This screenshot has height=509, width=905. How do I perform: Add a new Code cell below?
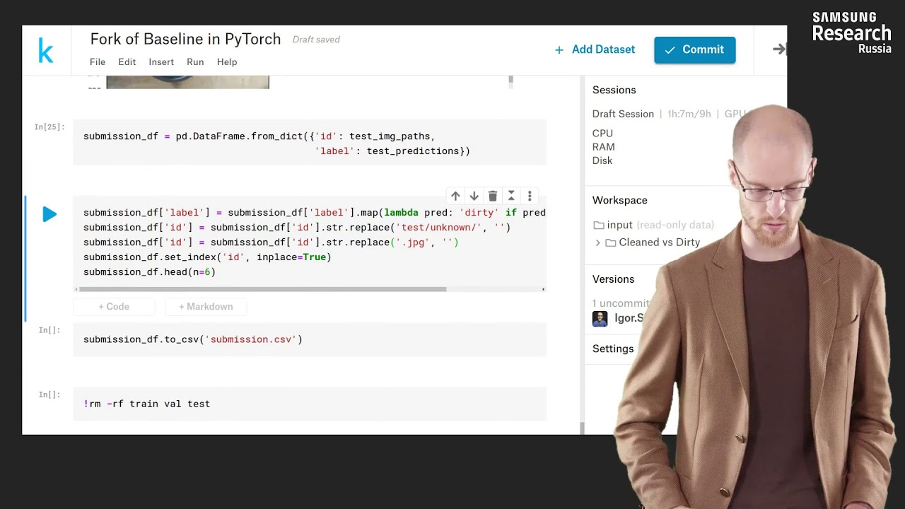tap(114, 306)
